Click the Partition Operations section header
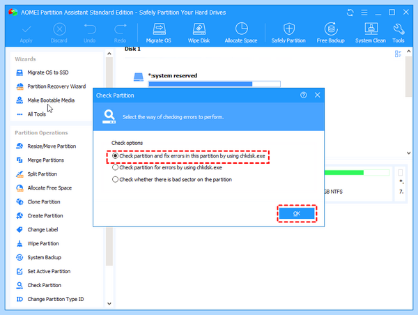The image size is (418, 315). tap(41, 132)
